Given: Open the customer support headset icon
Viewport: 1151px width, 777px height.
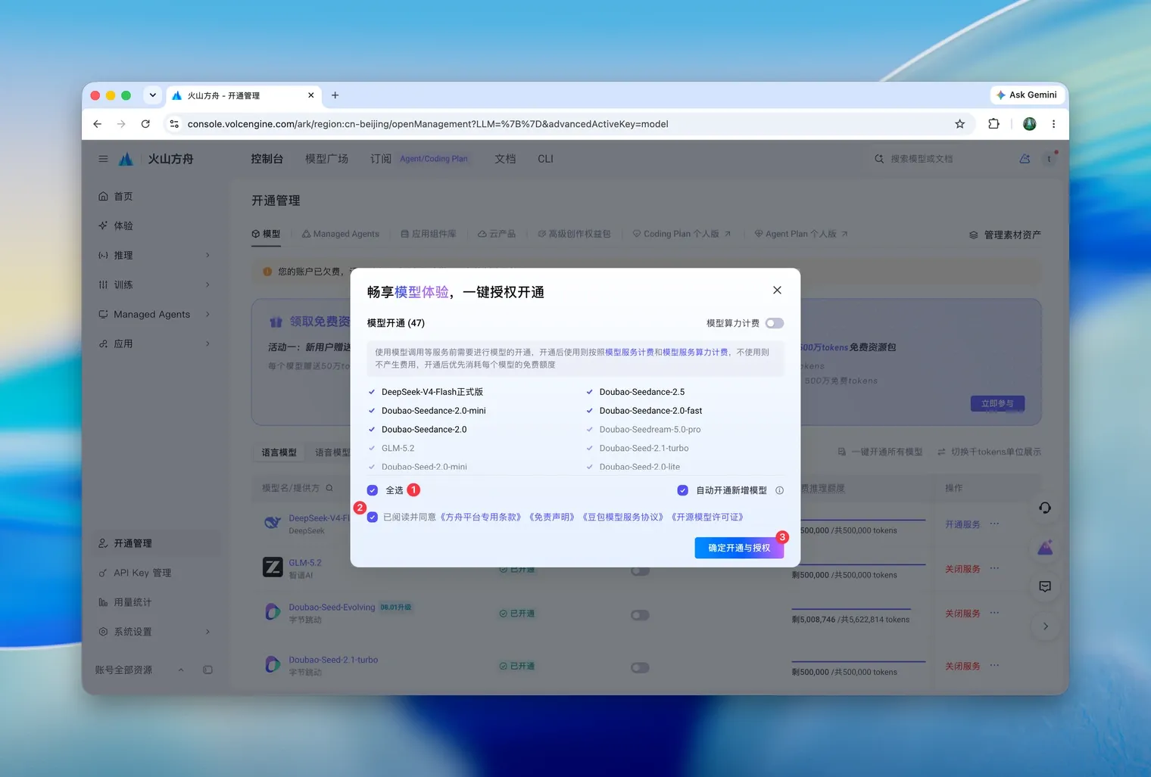Looking at the screenshot, I should (1045, 508).
